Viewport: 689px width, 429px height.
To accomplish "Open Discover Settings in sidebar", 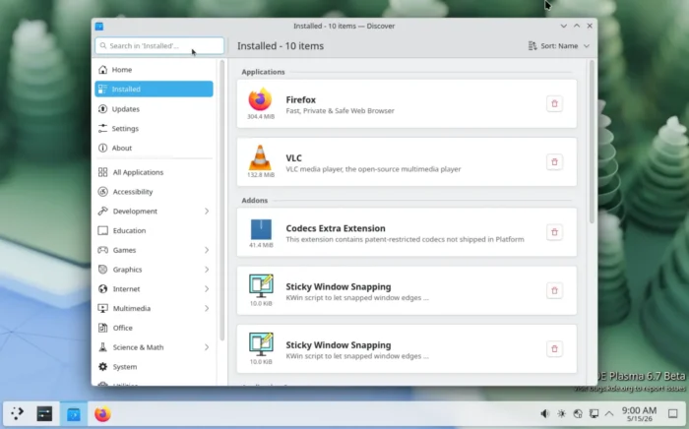I will coord(154,128).
